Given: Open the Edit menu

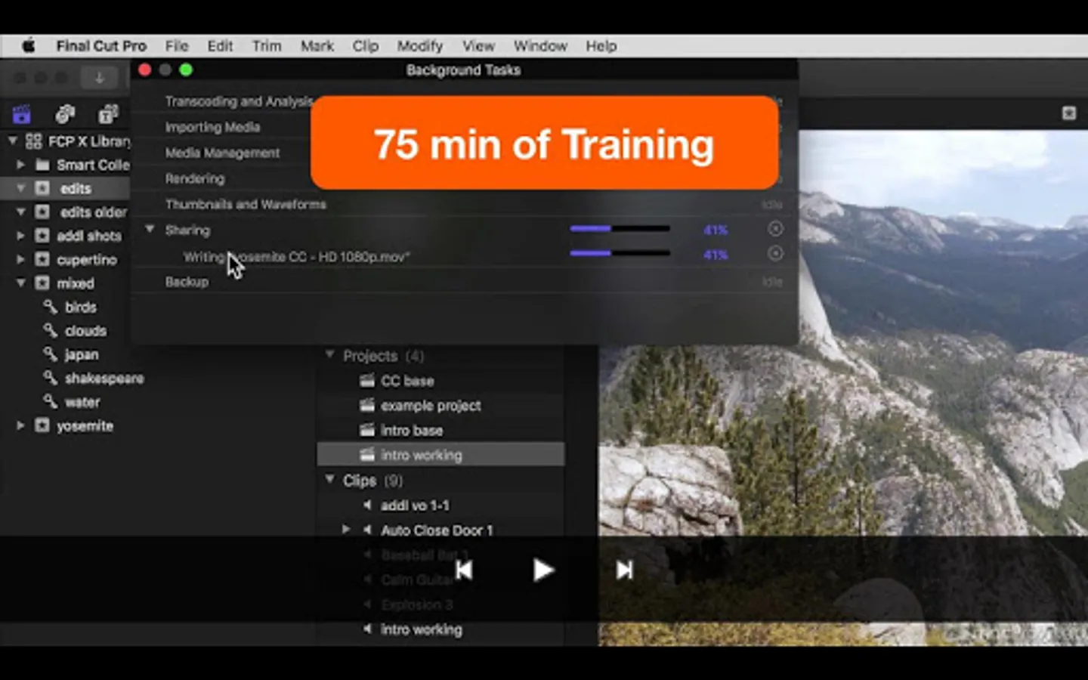Looking at the screenshot, I should tap(220, 46).
